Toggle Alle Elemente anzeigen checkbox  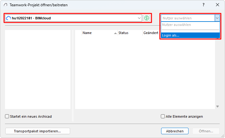pos(163,116)
